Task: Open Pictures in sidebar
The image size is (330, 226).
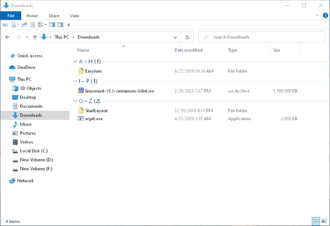Action: (28, 133)
